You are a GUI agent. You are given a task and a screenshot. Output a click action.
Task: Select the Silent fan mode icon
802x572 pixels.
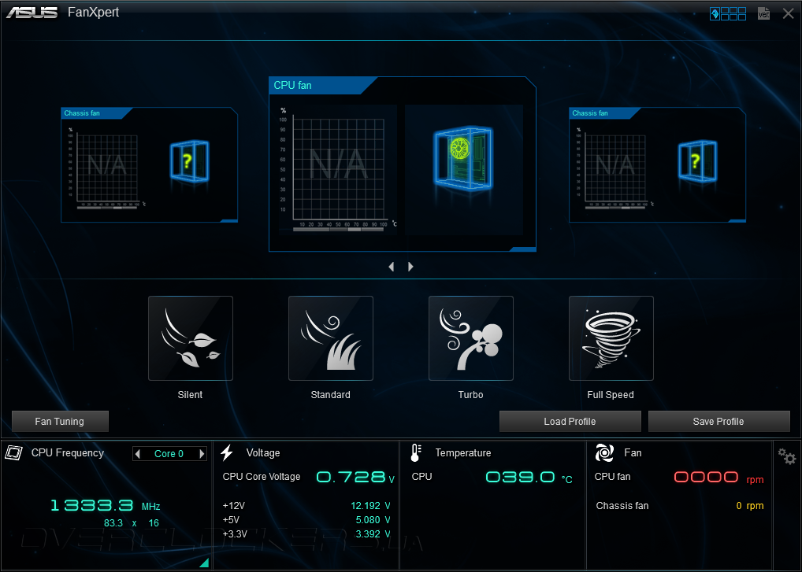[191, 338]
